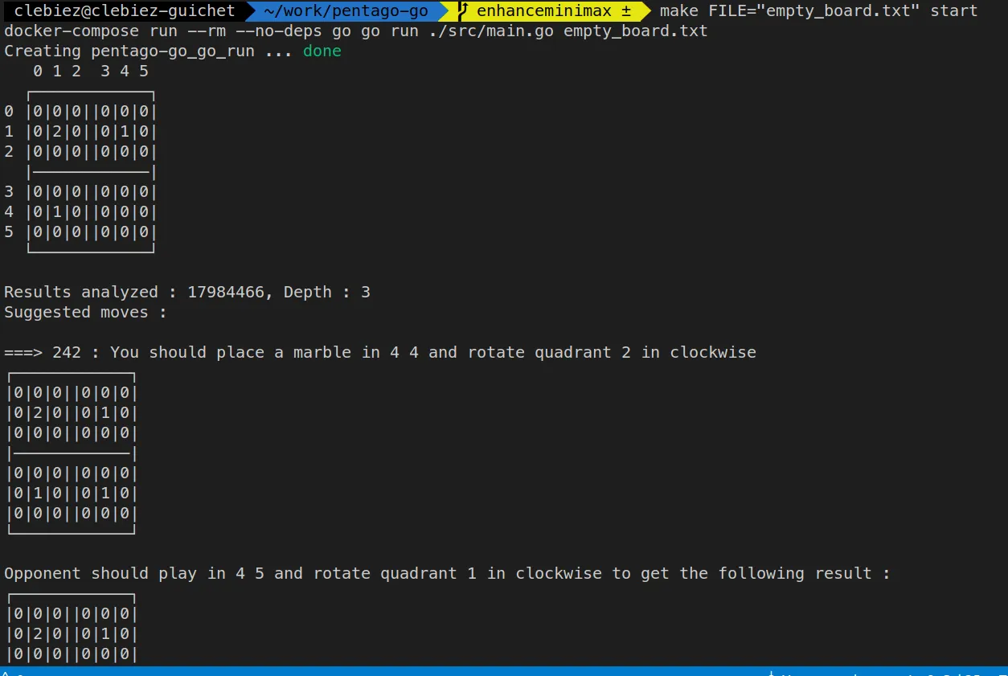Click row label 5 of the top board
Screen dimensions: 1008x676
[9, 232]
